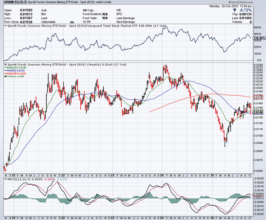
Task: Select the High value 0.01613
Action: 26,14
